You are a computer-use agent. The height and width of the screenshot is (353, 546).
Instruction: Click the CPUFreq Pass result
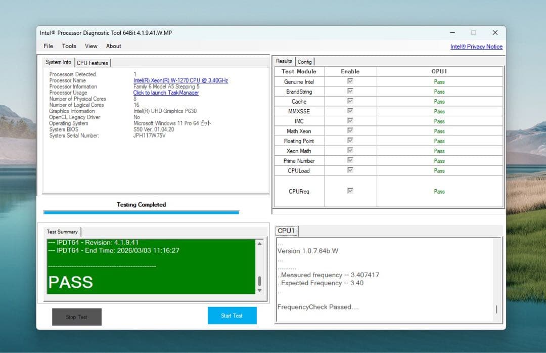click(x=439, y=192)
